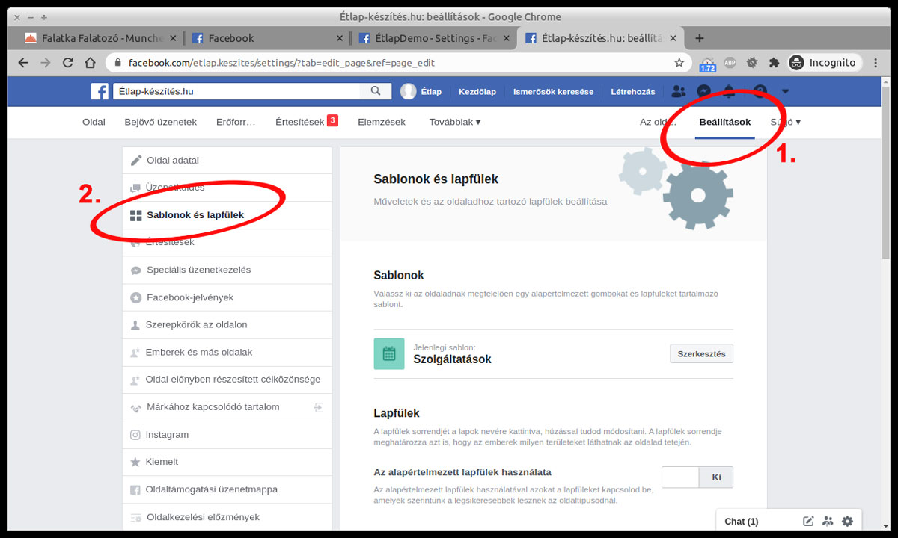Viewport: 898px width, 538px height.
Task: Bookmark this page with the star icon
Action: pos(679,63)
